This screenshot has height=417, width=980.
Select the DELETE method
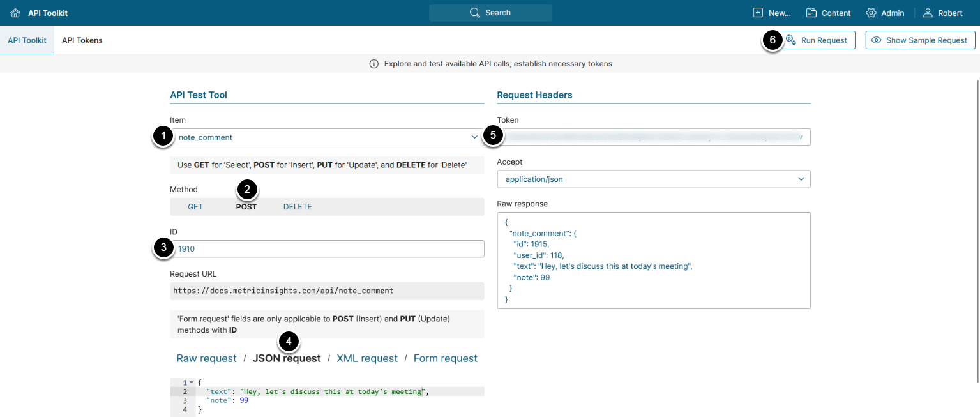pos(298,207)
